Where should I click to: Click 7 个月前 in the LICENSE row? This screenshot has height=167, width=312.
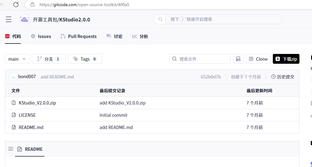coord(255,115)
